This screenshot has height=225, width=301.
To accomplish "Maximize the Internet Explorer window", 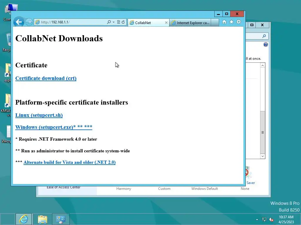I will [227, 14].
